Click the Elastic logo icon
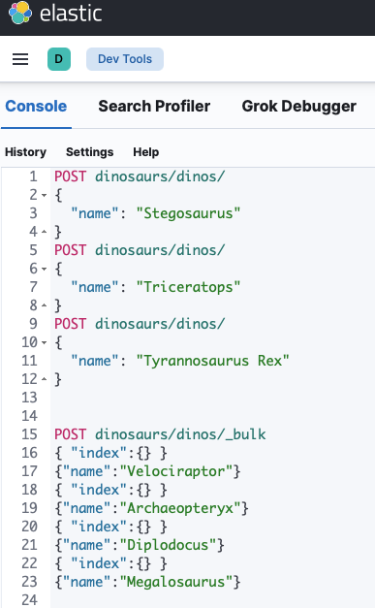 point(20,13)
